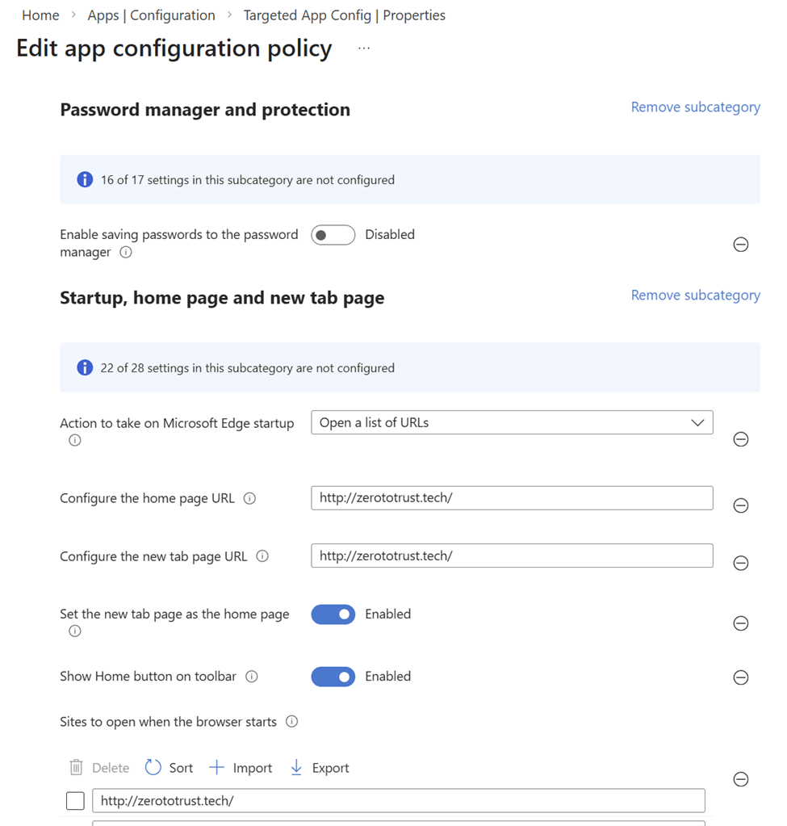Show info for Configure the new tab page URL
Viewport: 787px width, 826px height.
(262, 556)
